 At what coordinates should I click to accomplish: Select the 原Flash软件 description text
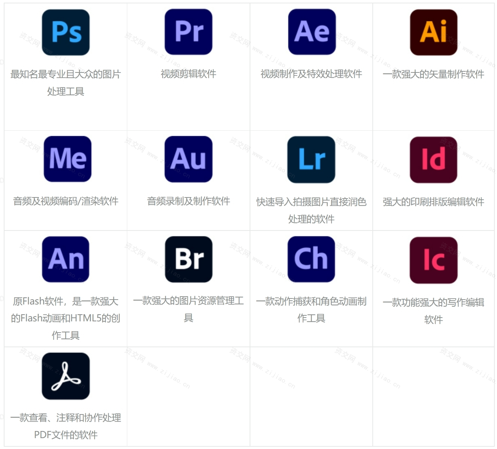(66, 318)
